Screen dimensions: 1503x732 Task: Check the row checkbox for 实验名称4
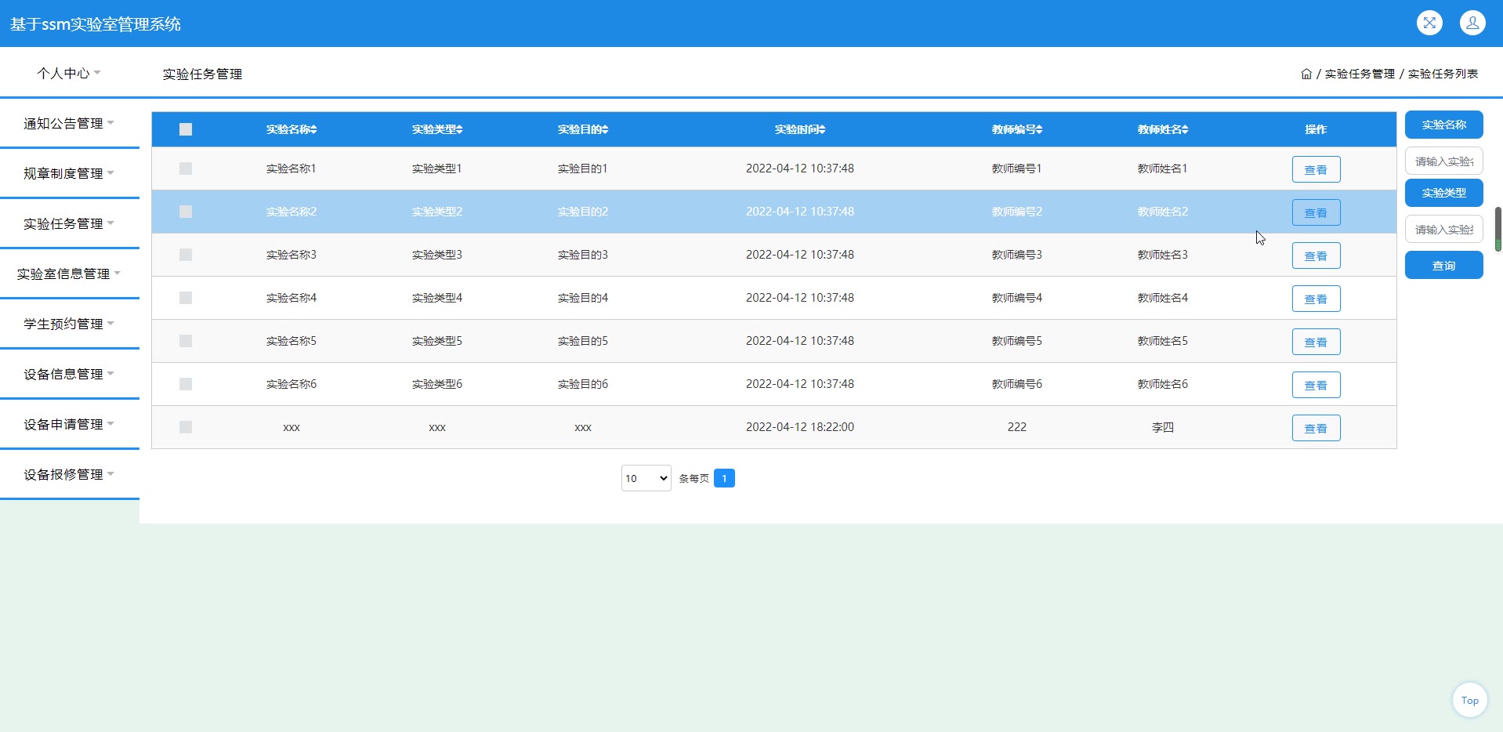(x=186, y=298)
